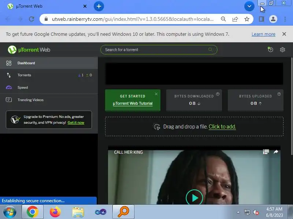
Task: Open Trending Videos in sidebar
Action: pyautogui.click(x=49, y=100)
